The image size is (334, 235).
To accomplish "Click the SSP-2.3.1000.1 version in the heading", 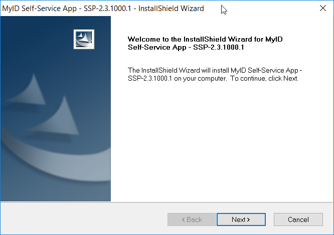I will [219, 47].
